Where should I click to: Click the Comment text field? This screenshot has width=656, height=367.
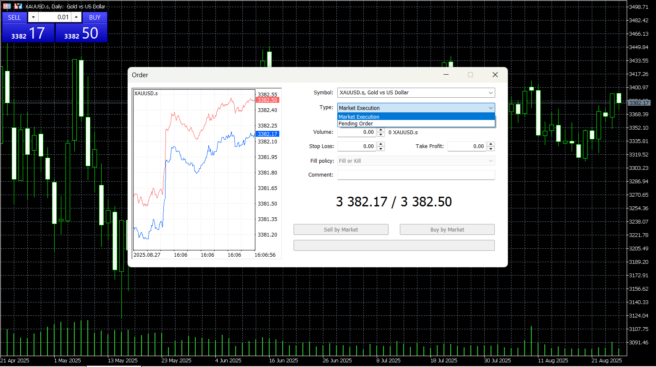pos(416,175)
